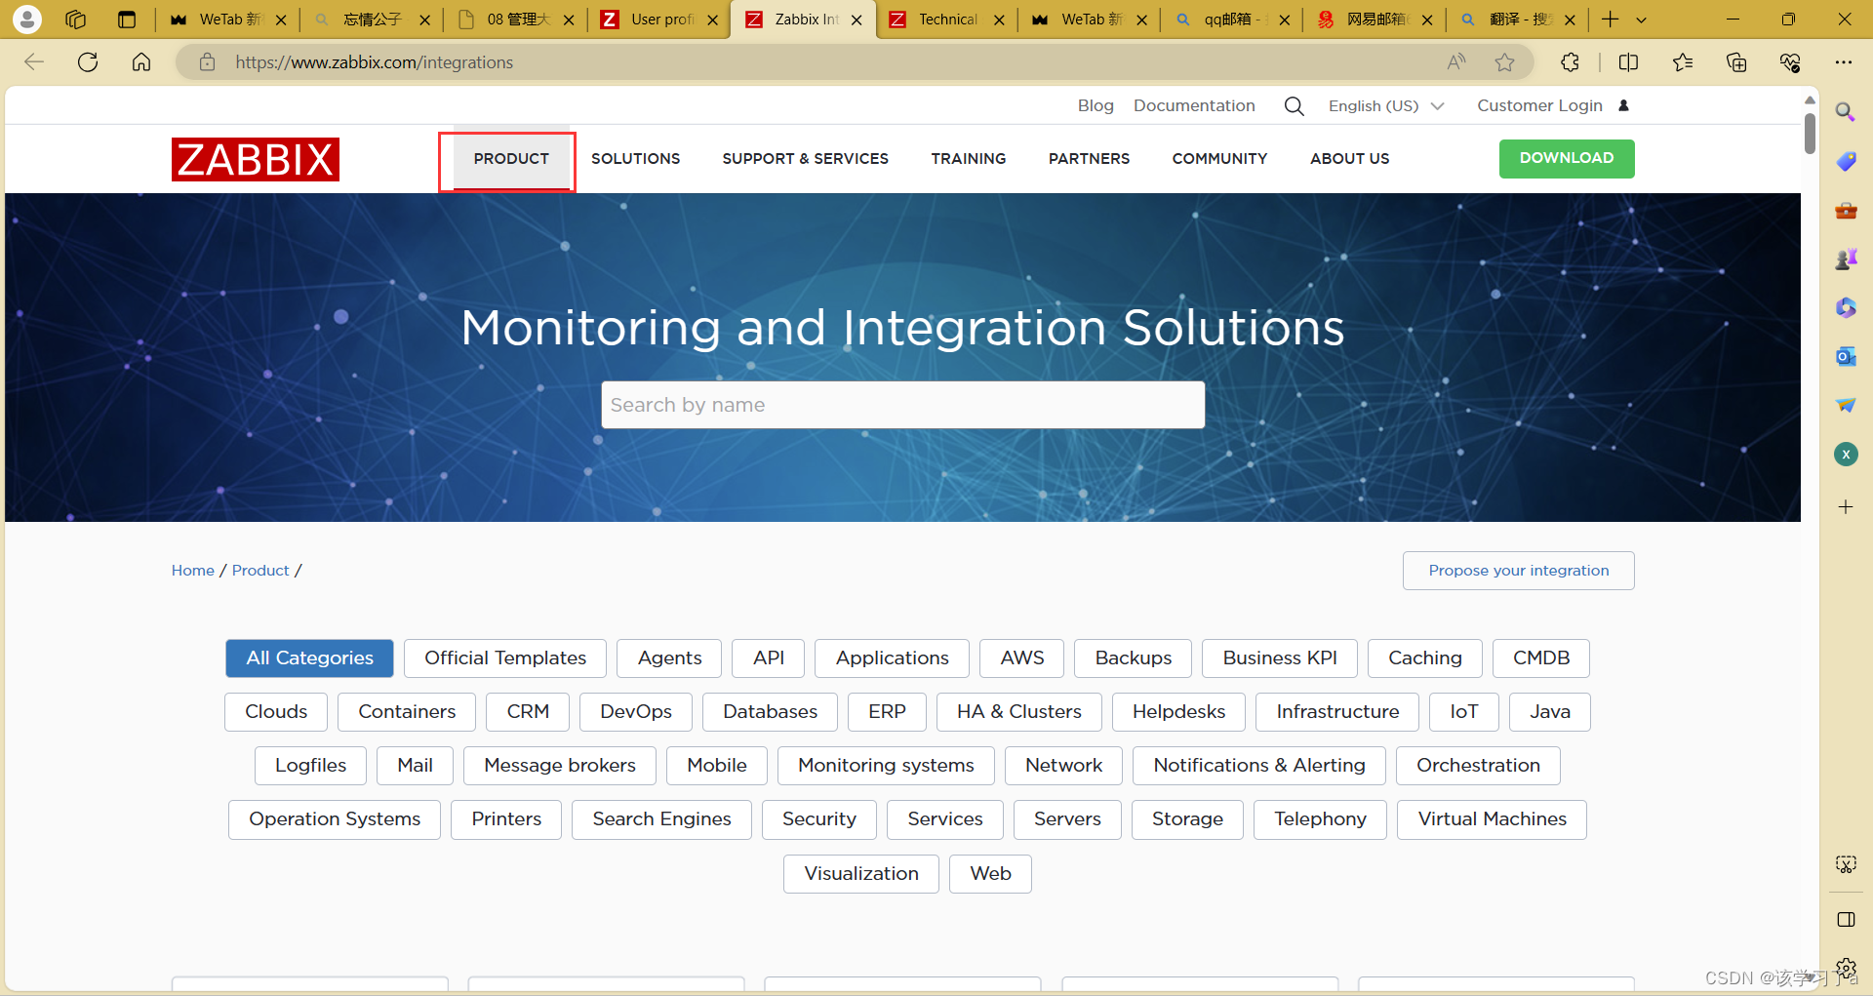Image resolution: width=1873 pixels, height=996 pixels.
Task: Click the page vertical scrollbar thumb
Action: pos(1810,134)
